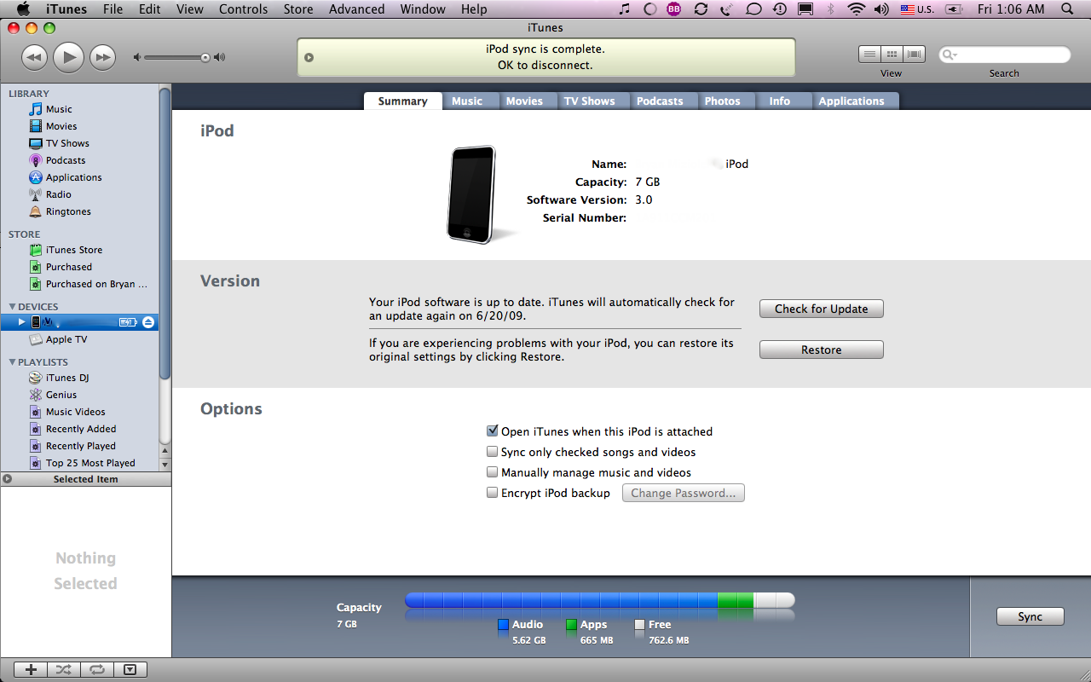Viewport: 1091px width, 682px height.
Task: Open the Music library
Action: [x=59, y=109]
